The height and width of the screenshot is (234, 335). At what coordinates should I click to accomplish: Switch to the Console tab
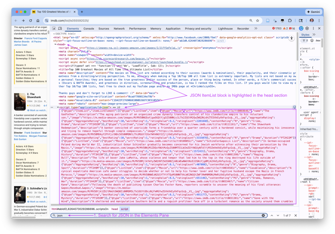(89, 28)
